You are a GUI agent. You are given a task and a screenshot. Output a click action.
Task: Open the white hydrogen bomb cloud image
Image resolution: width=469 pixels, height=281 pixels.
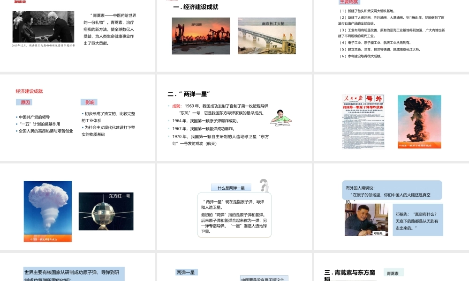click(x=48, y=211)
